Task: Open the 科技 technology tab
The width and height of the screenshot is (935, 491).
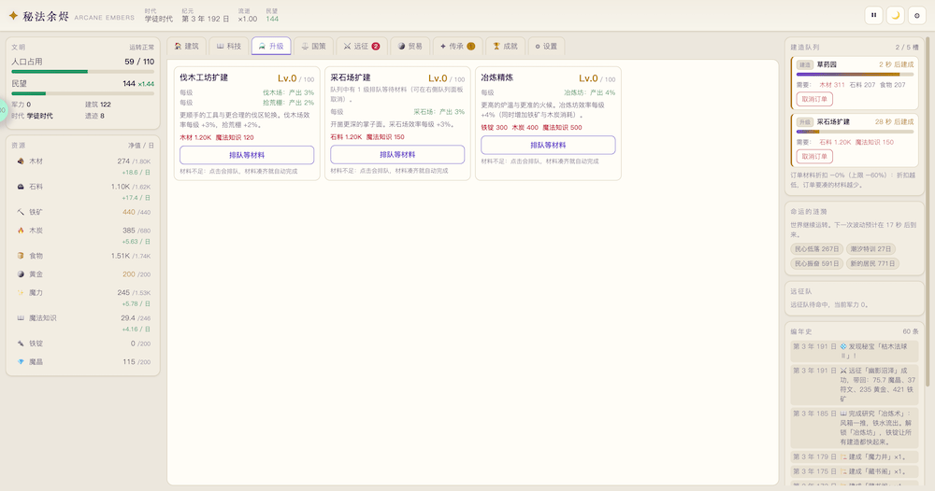Action: [x=229, y=47]
